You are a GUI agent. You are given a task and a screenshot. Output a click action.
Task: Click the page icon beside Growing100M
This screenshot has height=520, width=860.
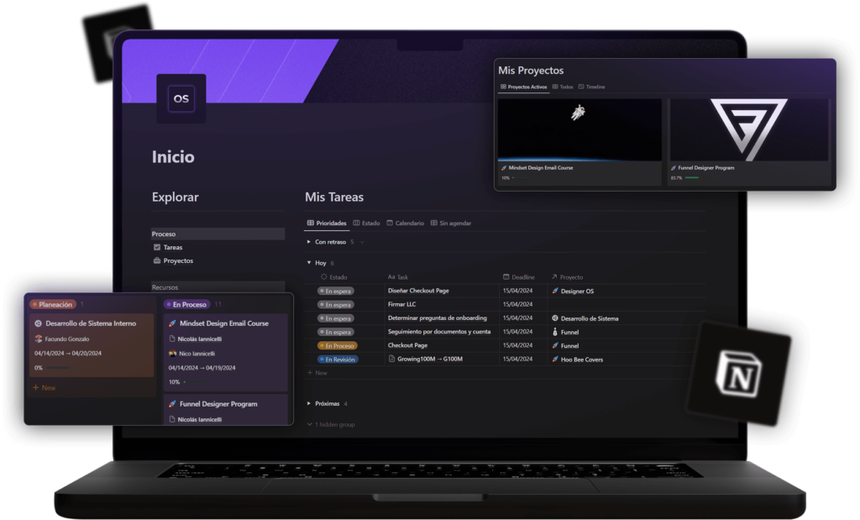point(391,359)
